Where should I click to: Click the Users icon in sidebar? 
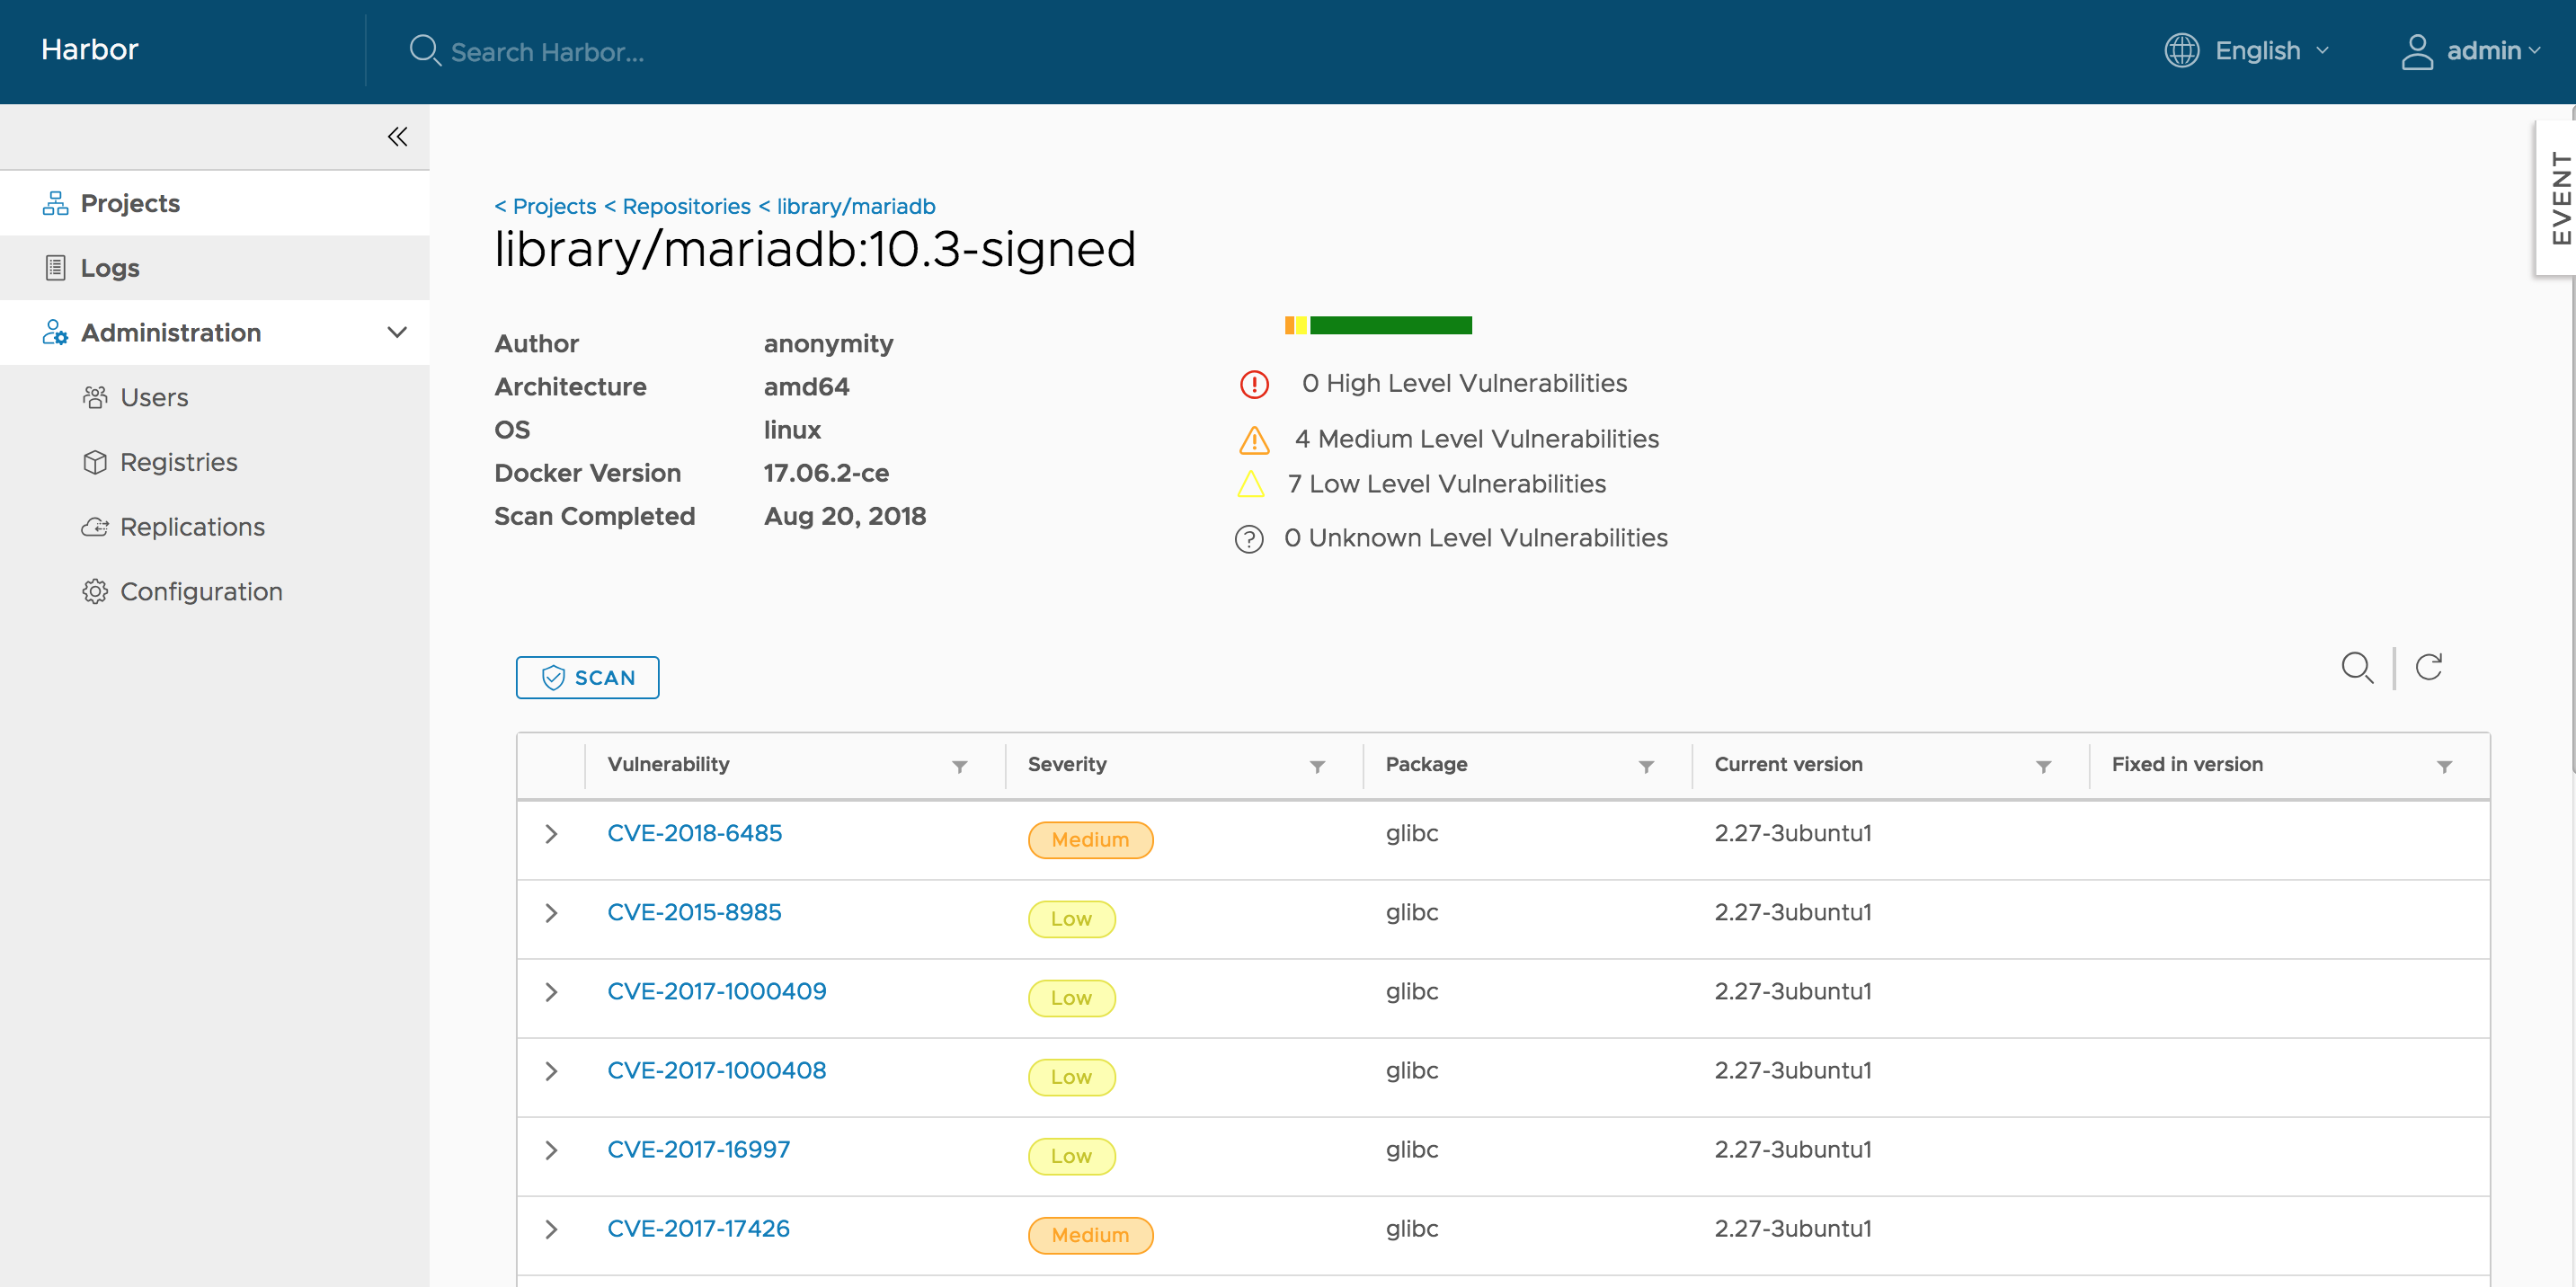coord(95,397)
